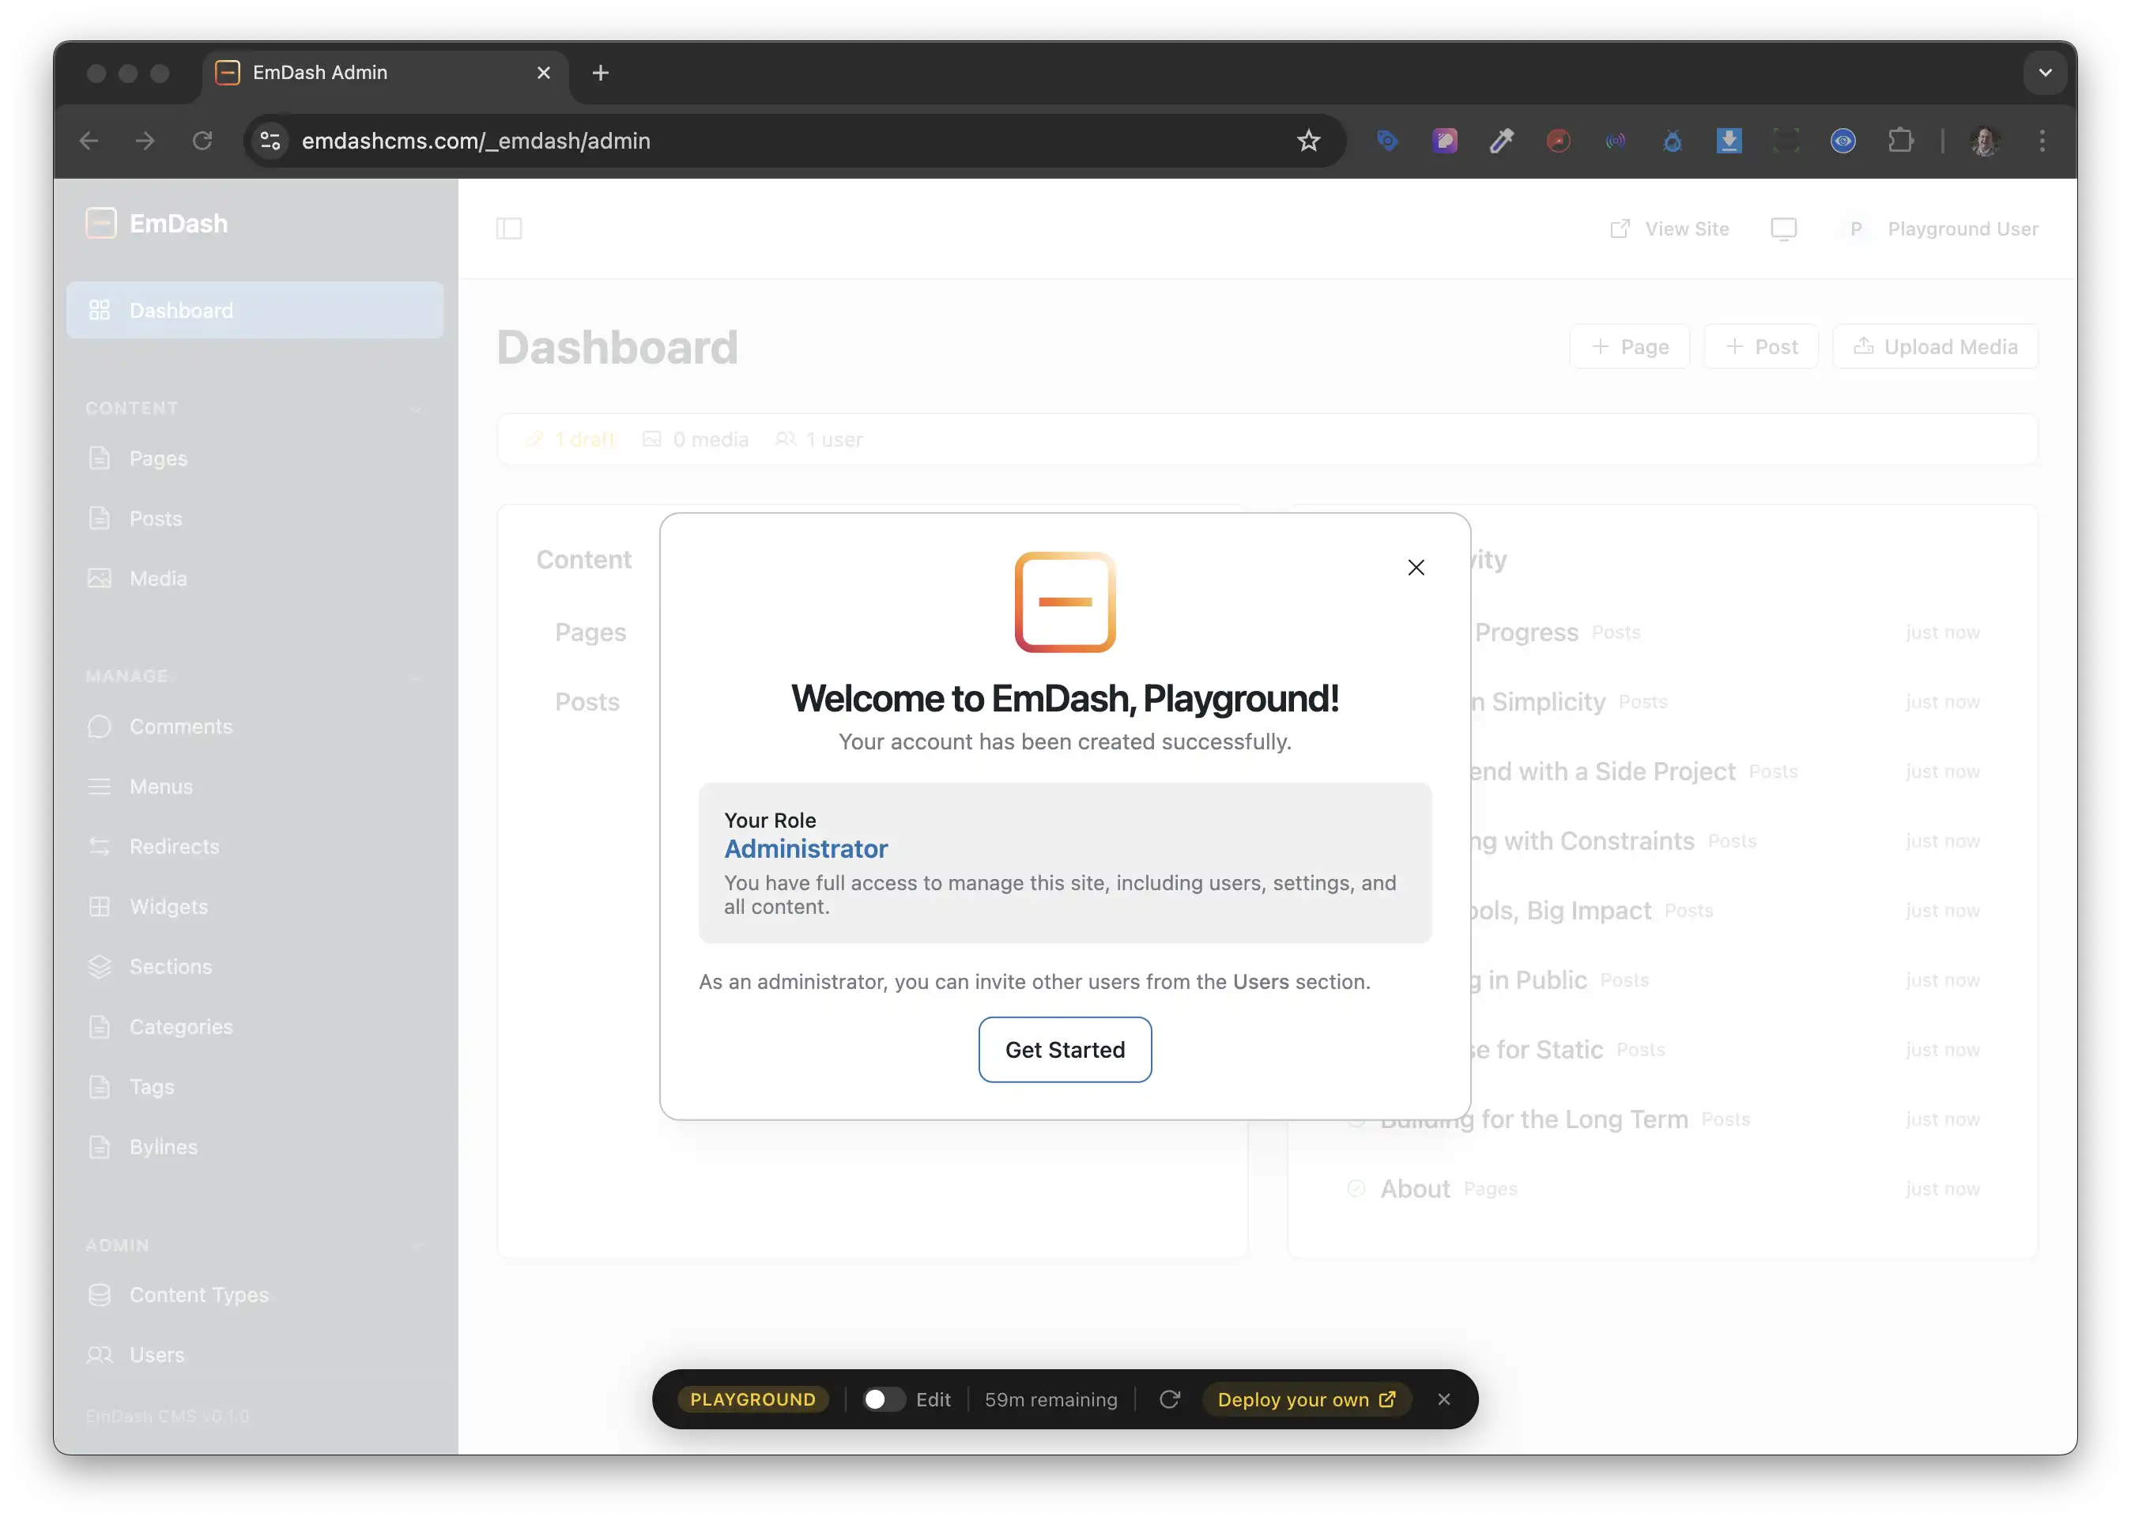Viewport: 2131px width, 1521px height.
Task: Click the Users icon in sidebar
Action: [100, 1354]
